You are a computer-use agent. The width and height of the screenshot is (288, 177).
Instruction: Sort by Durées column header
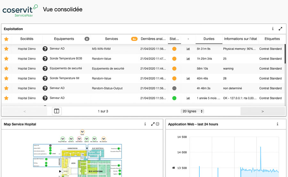209,39
